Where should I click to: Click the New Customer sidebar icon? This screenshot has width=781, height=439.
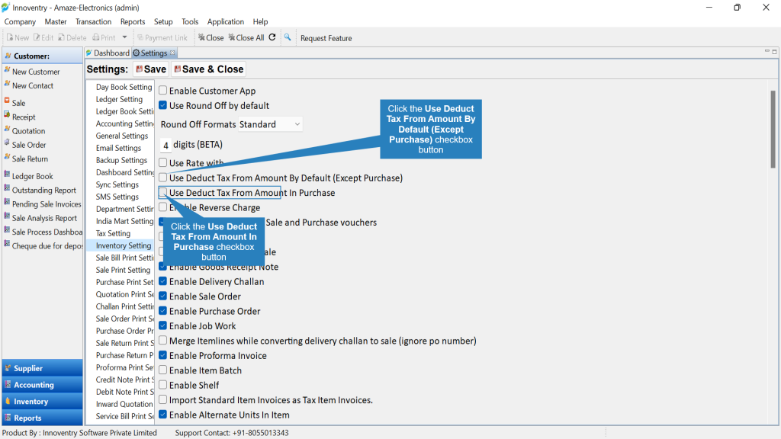click(x=7, y=70)
